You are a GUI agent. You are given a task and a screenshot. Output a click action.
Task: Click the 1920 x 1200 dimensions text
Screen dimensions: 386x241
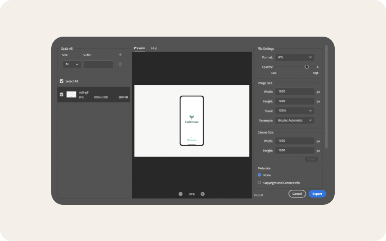click(101, 97)
